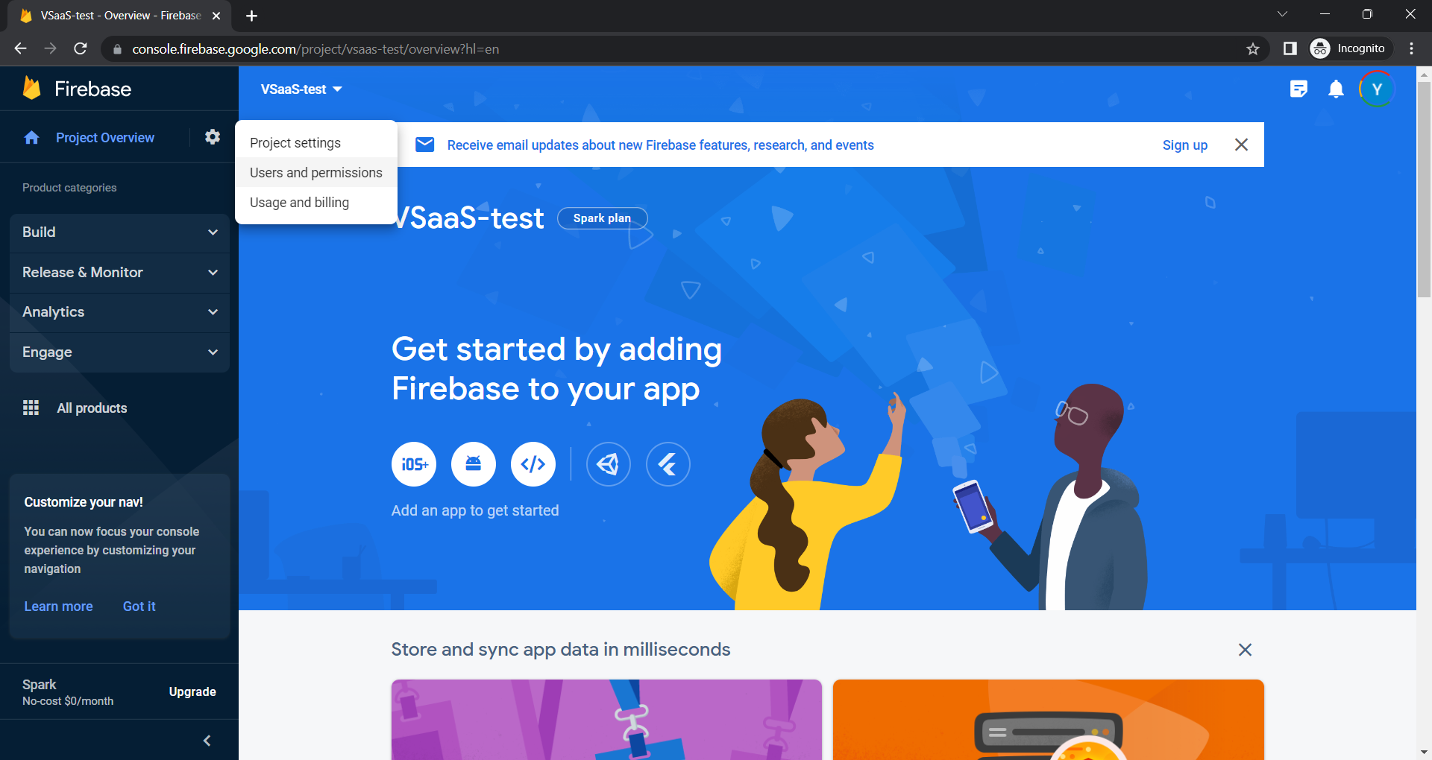Click the Upgrade plan button

click(x=192, y=692)
